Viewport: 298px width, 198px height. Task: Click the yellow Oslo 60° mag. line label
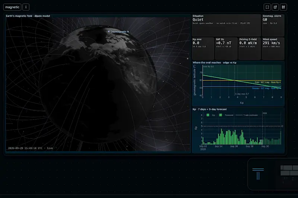pos(267,82)
